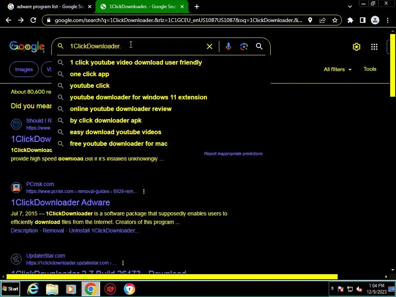Open the muted volume tray icon
Screen dimensions: 396x297
tap(359, 288)
